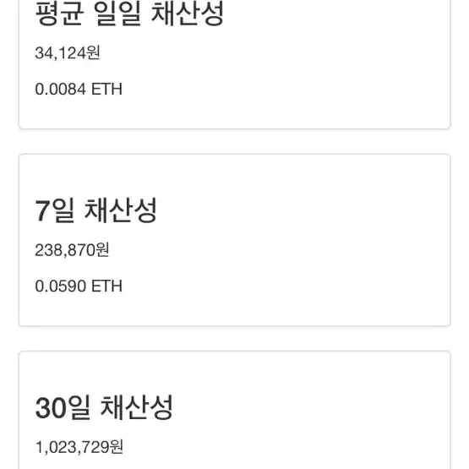This screenshot has width=469, height=469.
Task: Click the ETH unit after 0.0084
Action: (x=106, y=89)
